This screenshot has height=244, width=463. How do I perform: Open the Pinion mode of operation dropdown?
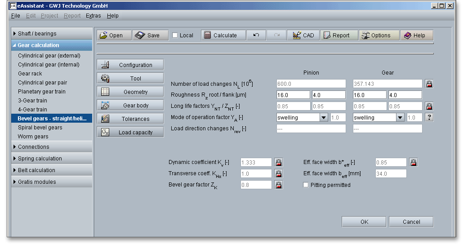[323, 117]
